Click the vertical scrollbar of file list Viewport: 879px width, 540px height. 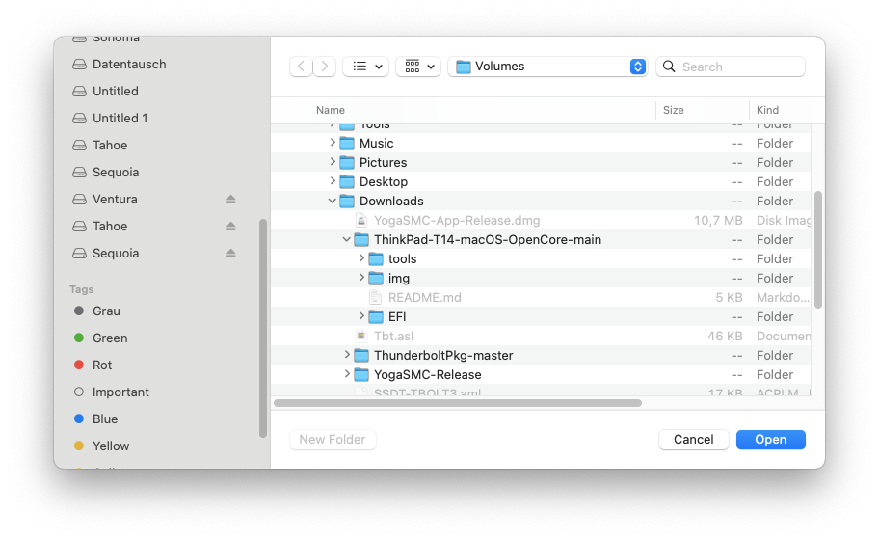(x=818, y=250)
